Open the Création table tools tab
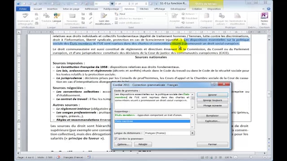Image resolution: width=287 pixels, height=161 pixels. (x=197, y=9)
